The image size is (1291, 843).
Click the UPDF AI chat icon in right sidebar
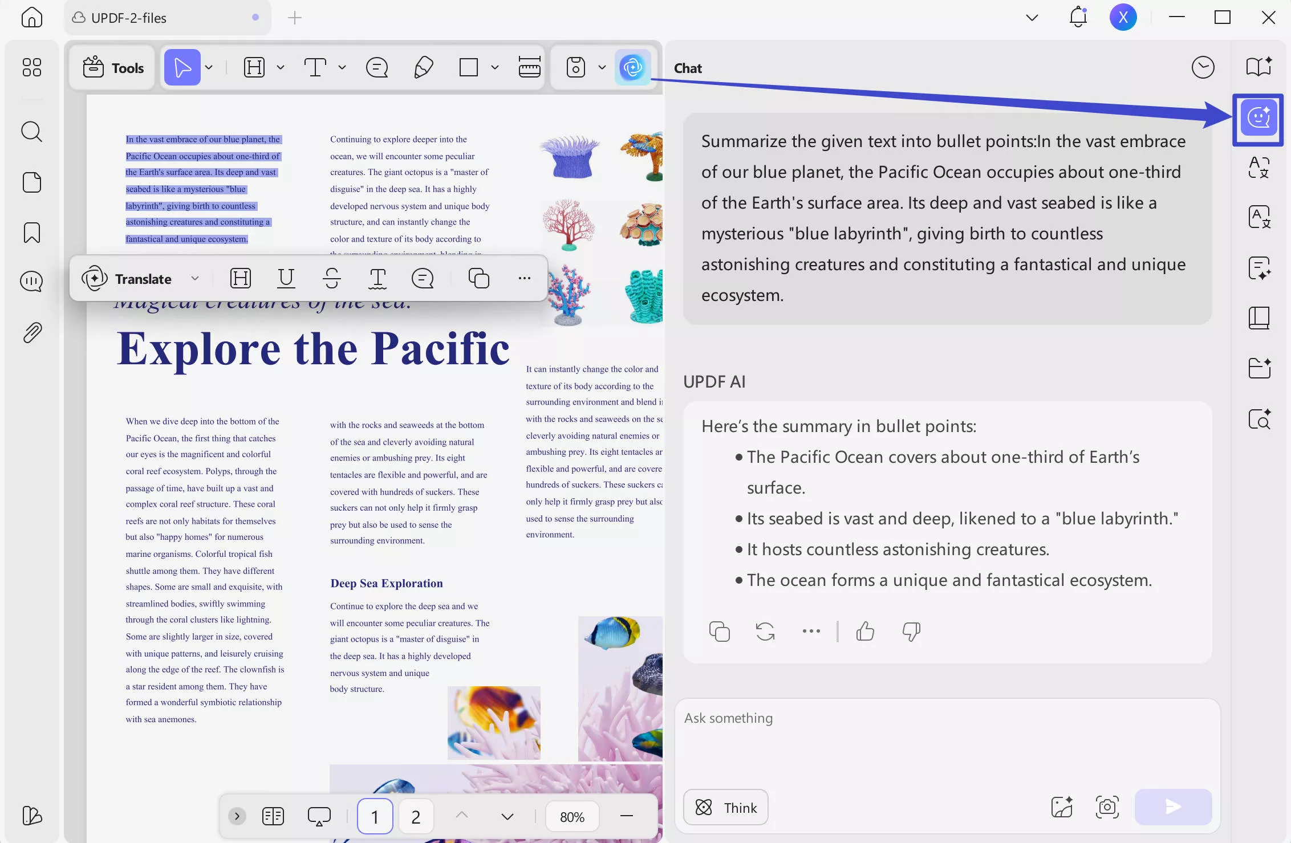click(1258, 118)
